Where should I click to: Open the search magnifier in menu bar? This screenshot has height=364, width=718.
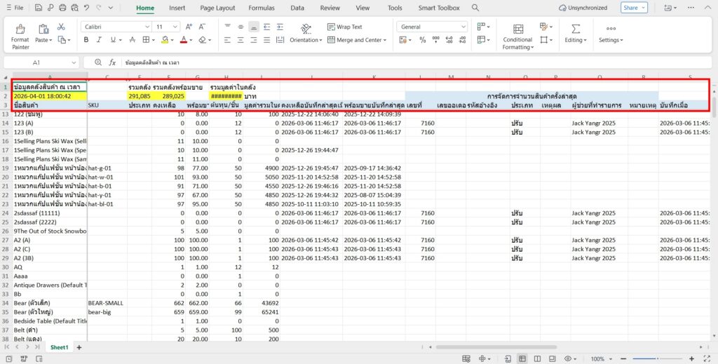[475, 8]
